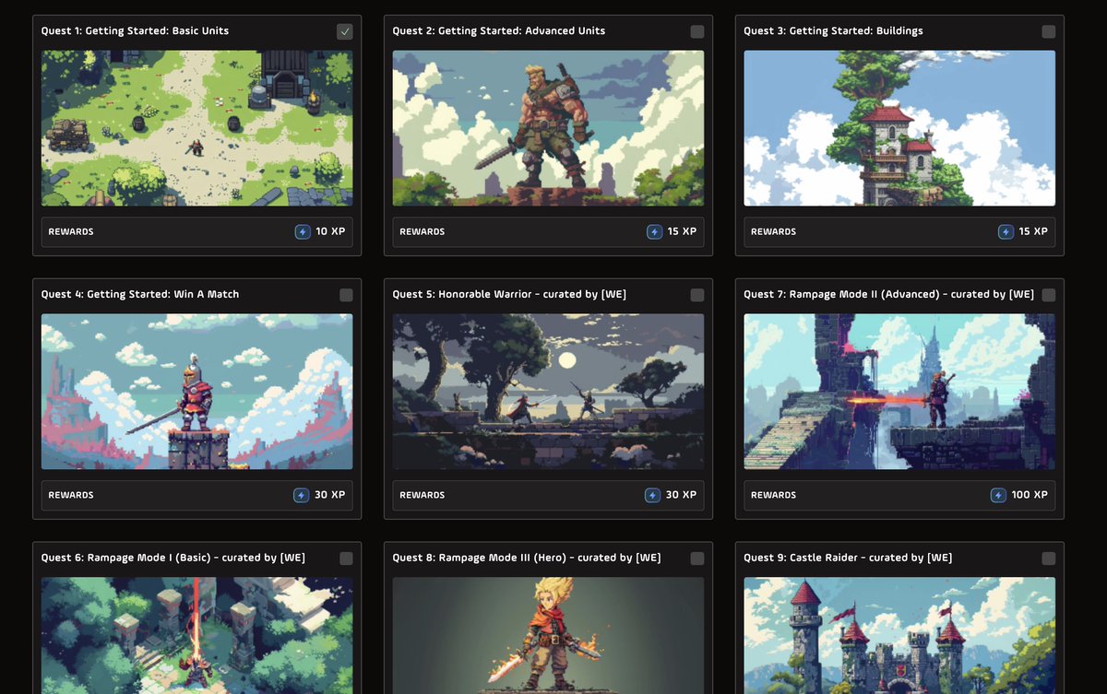Check the Quest 9 Castle Raider checkbox
1107x694 pixels.
click(1048, 559)
